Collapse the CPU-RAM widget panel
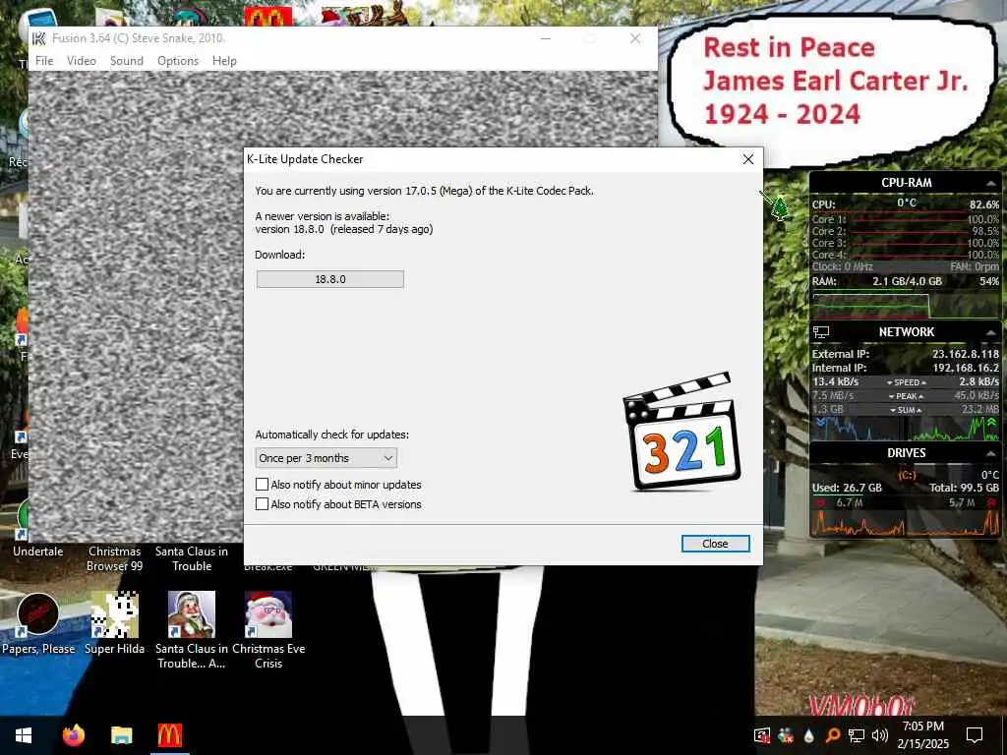 pyautogui.click(x=991, y=184)
